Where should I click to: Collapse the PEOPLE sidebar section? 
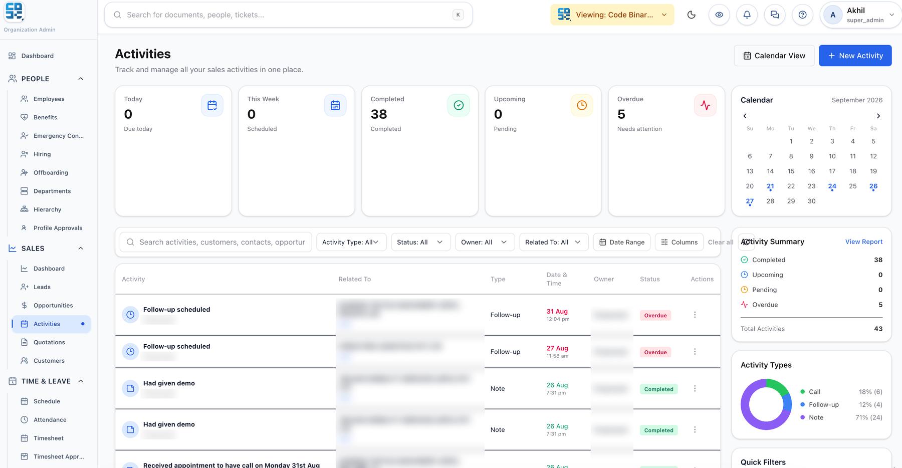(x=81, y=79)
